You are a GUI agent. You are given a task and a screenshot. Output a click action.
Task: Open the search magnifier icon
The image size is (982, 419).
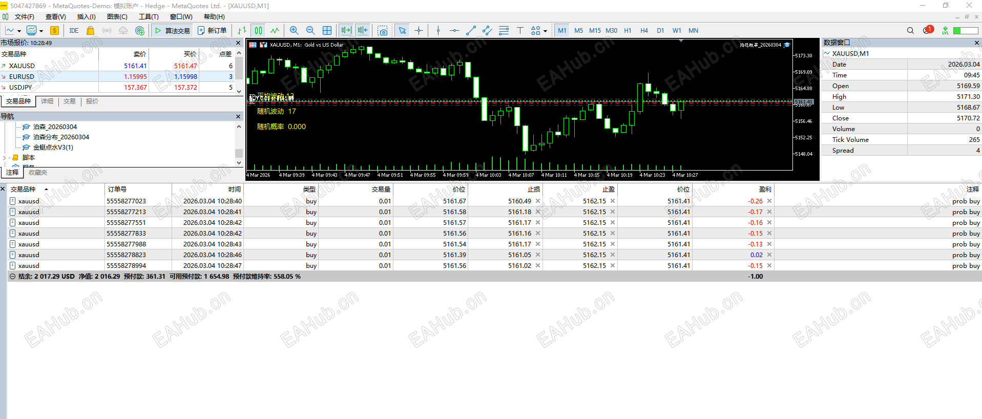(910, 31)
